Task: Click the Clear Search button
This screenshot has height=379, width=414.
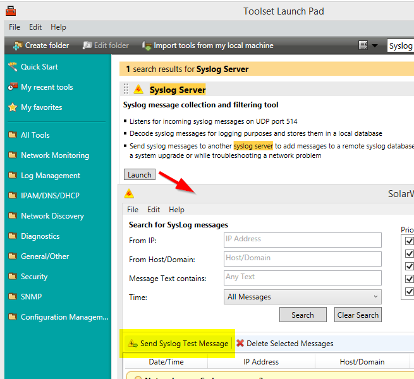Action: 358,315
